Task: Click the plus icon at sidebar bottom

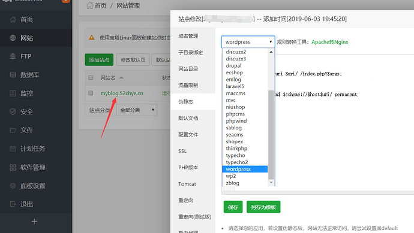Action: pos(34,222)
